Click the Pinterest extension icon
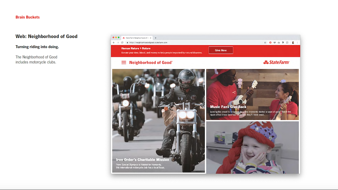 [x=270, y=42]
